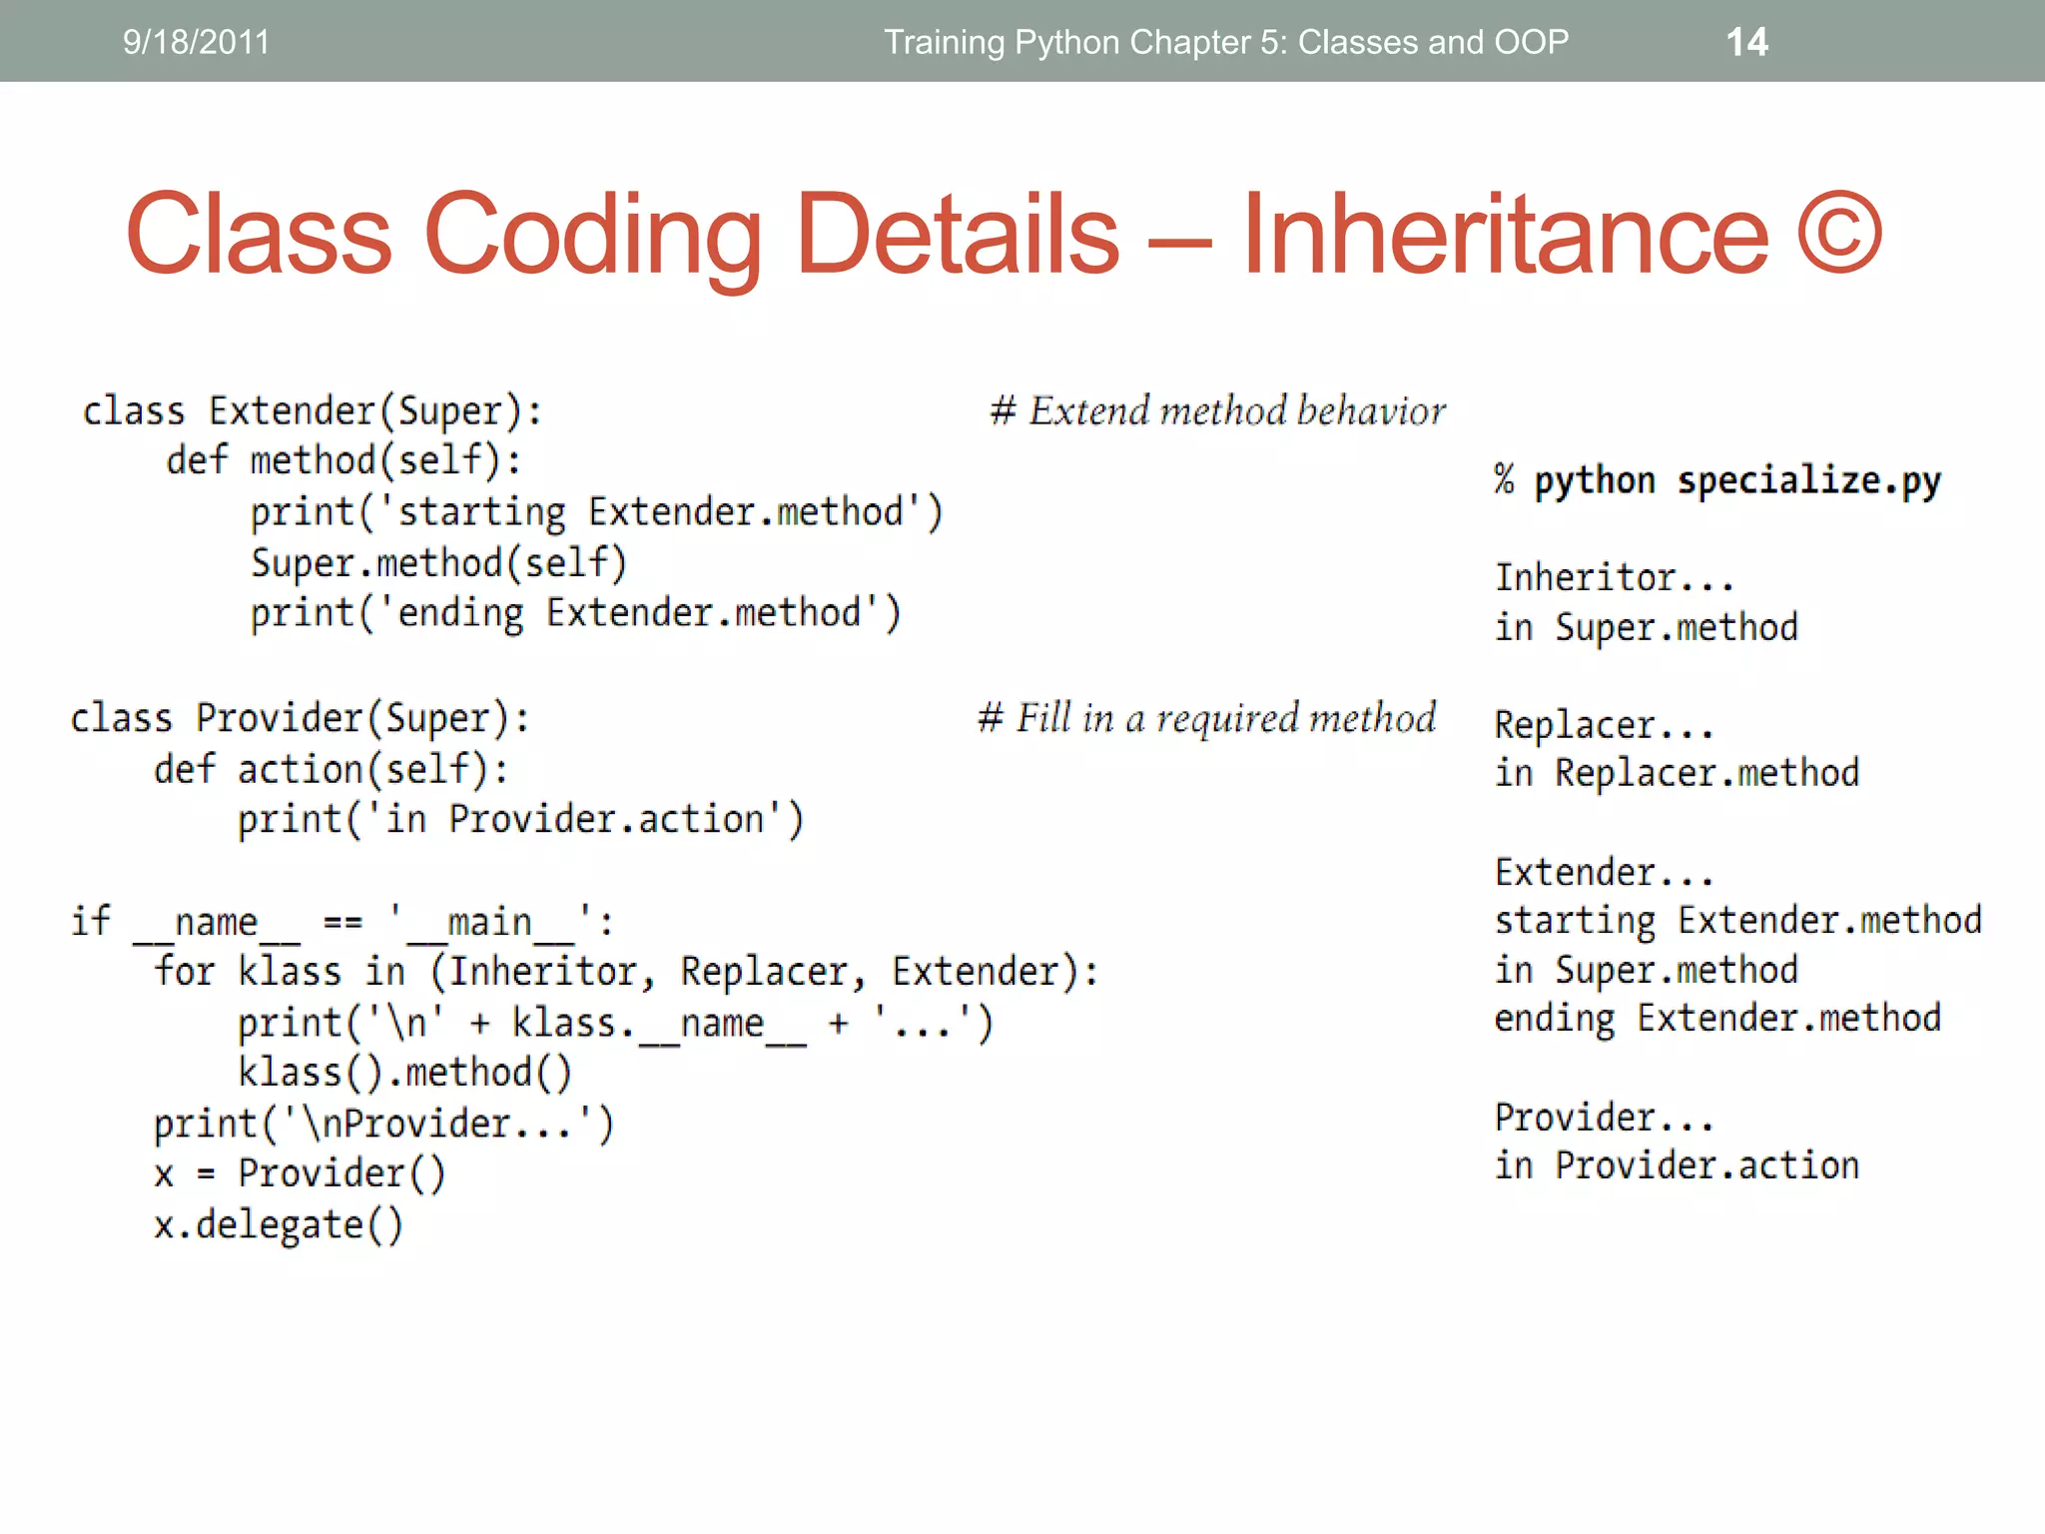Click line 'def method(self):'
The height and width of the screenshot is (1534, 2045).
tap(343, 460)
